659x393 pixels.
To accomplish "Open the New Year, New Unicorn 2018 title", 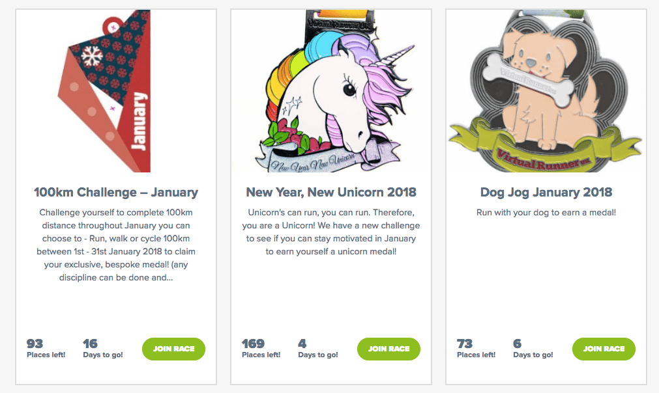I will tap(331, 192).
